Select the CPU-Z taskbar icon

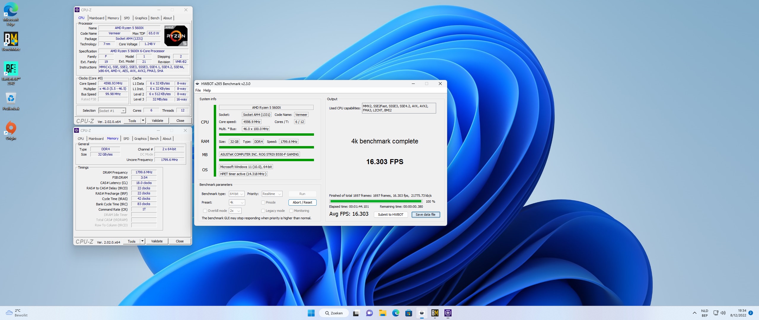coord(448,313)
